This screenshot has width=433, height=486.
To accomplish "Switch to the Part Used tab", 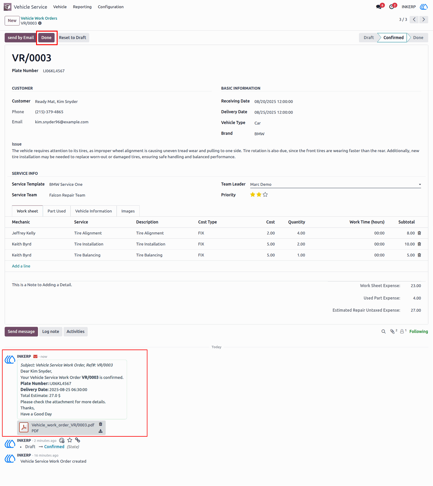I will (57, 211).
